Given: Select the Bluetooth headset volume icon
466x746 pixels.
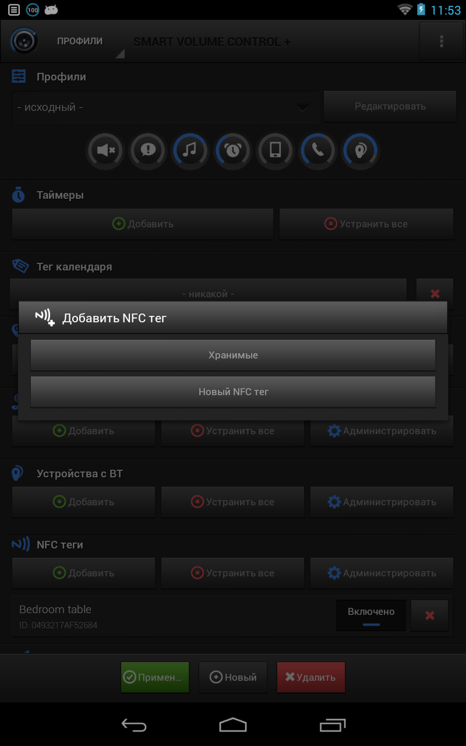Looking at the screenshot, I should [361, 151].
